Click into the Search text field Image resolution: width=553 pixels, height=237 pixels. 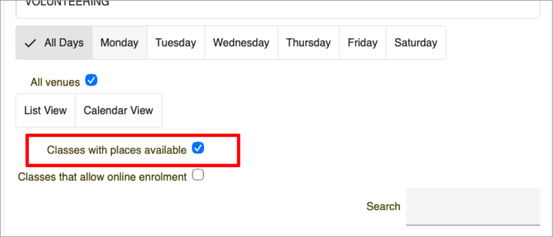[473, 207]
